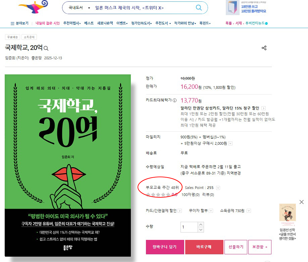
Task: Click the green book cover image
Action: 68,165
